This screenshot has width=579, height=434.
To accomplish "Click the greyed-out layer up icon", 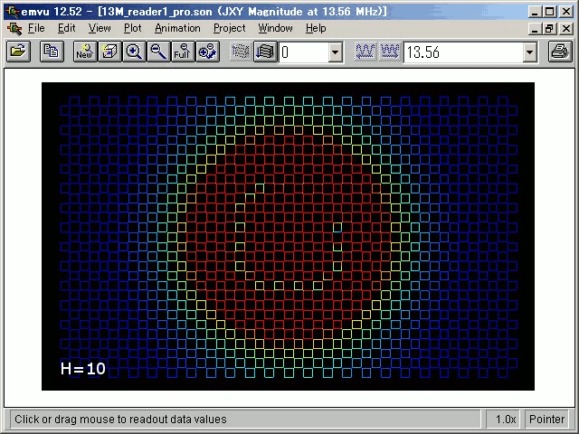I will click(x=241, y=52).
